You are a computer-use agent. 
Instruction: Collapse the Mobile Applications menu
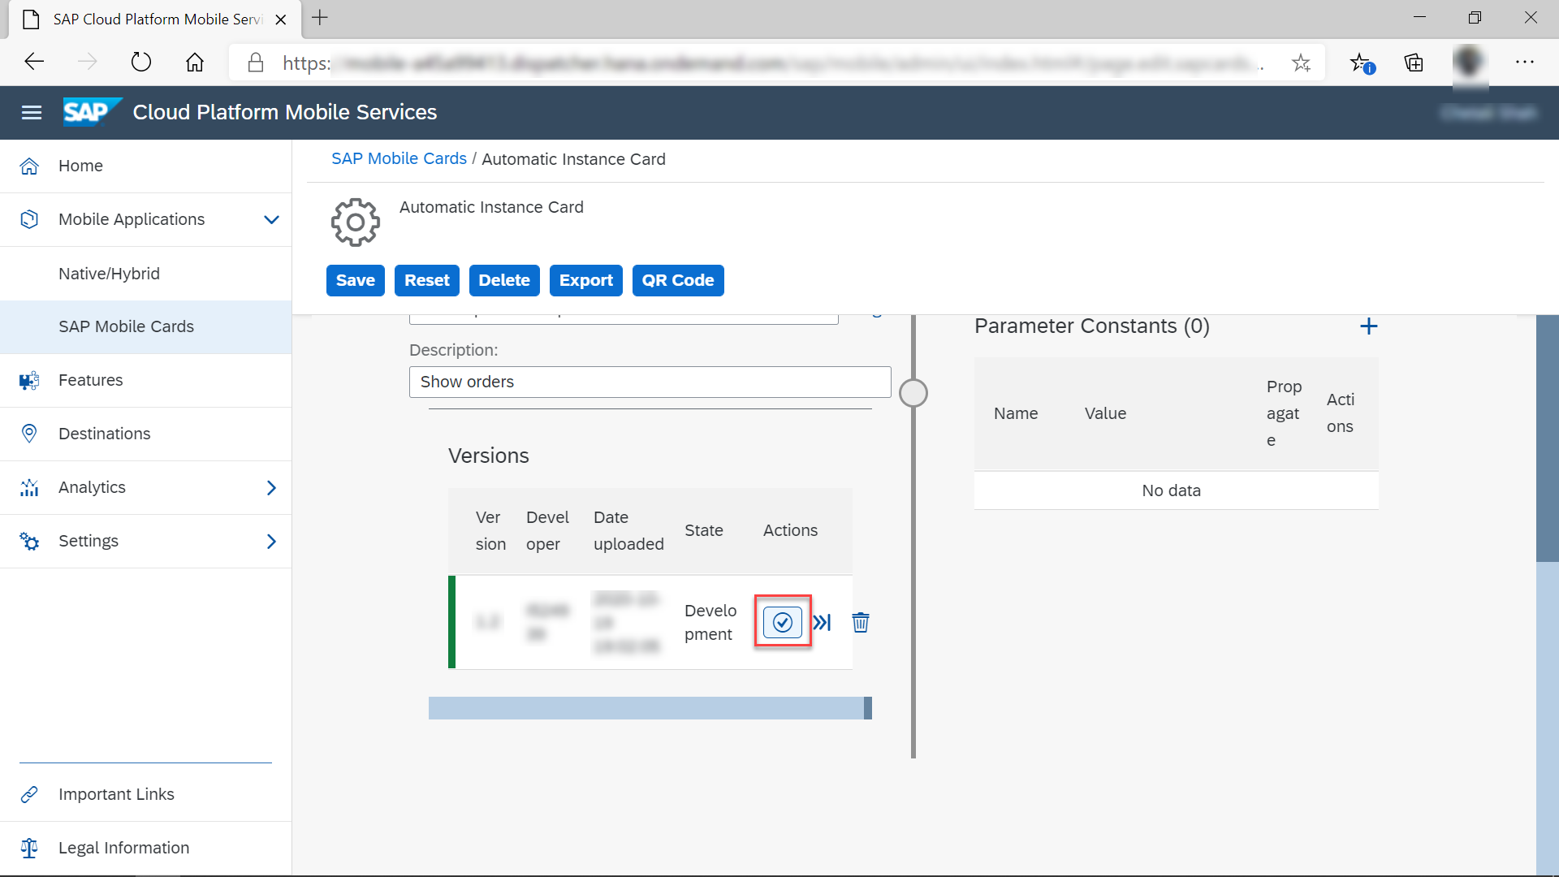pyautogui.click(x=271, y=219)
